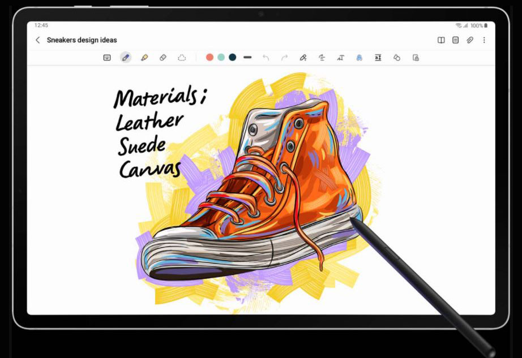This screenshot has width=522, height=358.
Task: Toggle the straighten handwriting tool
Action: [322, 57]
